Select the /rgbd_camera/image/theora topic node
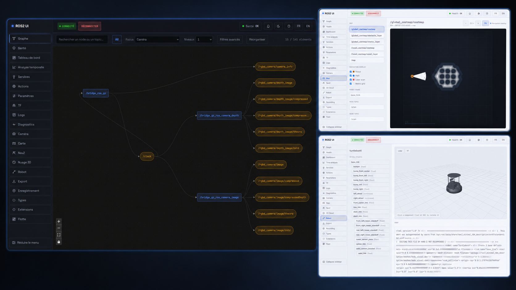Image resolution: width=516 pixels, height=290 pixels. click(276, 214)
